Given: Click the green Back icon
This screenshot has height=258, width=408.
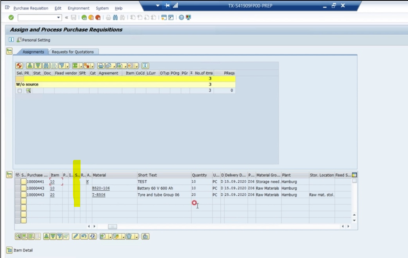Looking at the screenshot, I should pos(84,18).
